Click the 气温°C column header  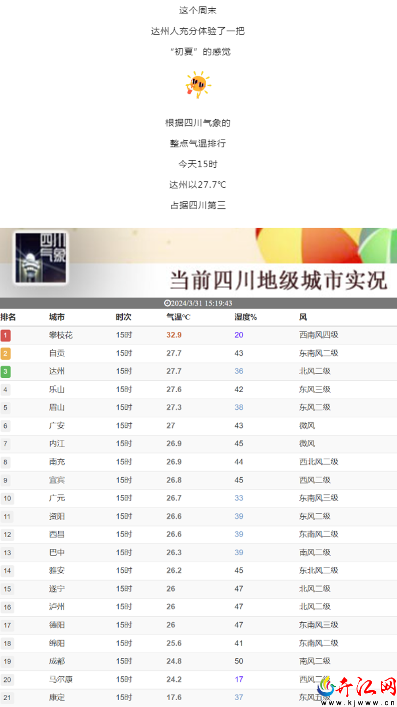(178, 317)
